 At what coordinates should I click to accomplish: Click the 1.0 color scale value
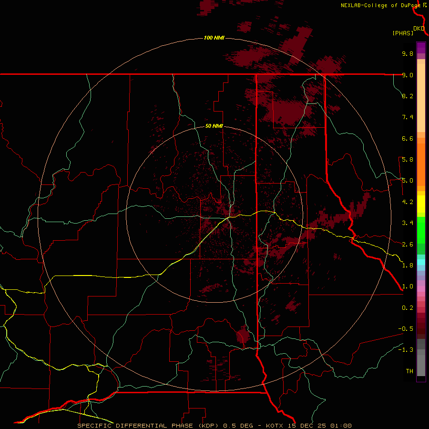[408, 286]
